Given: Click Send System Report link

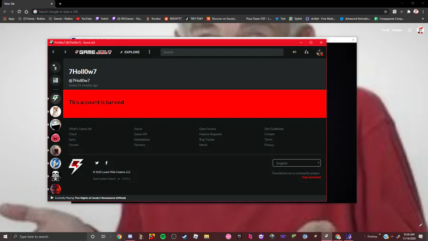Looking at the screenshot, I should [x=104, y=179].
